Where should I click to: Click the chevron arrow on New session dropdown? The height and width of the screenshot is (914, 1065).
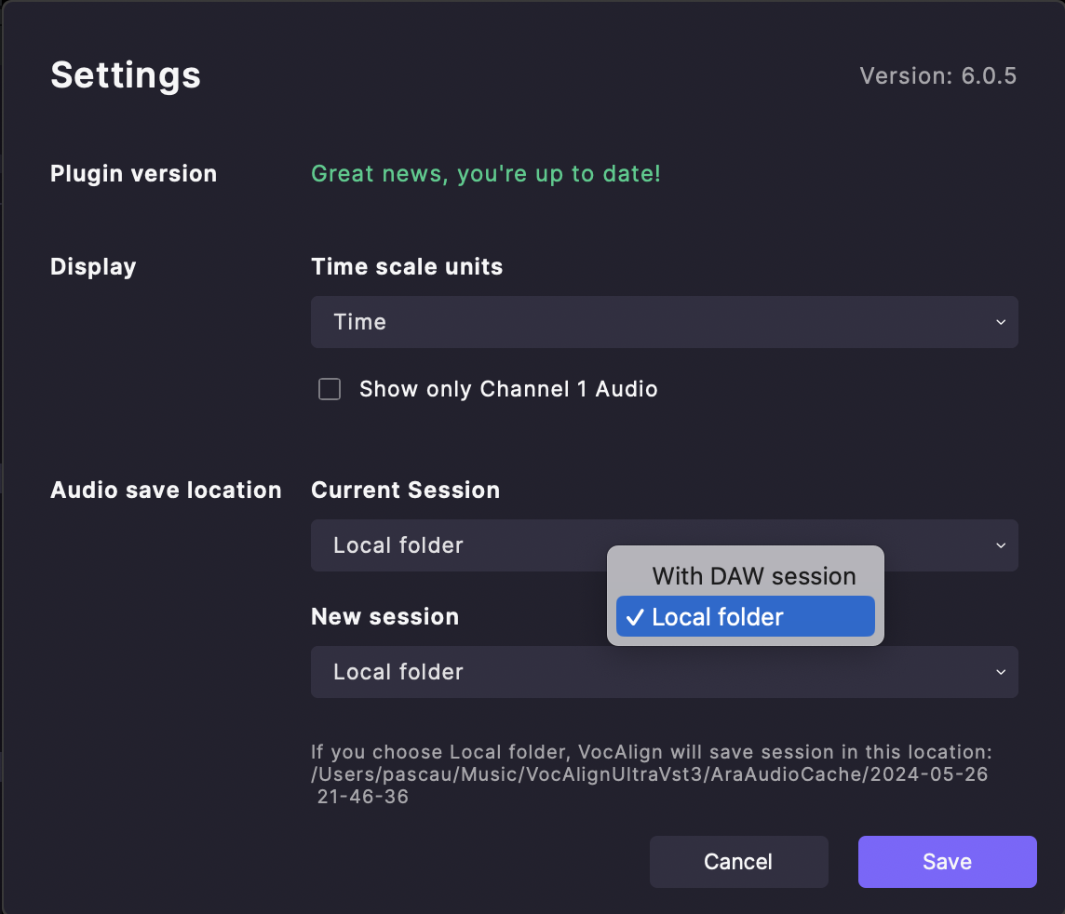click(x=1001, y=672)
